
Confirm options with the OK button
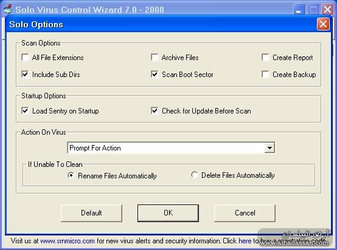[x=168, y=213]
